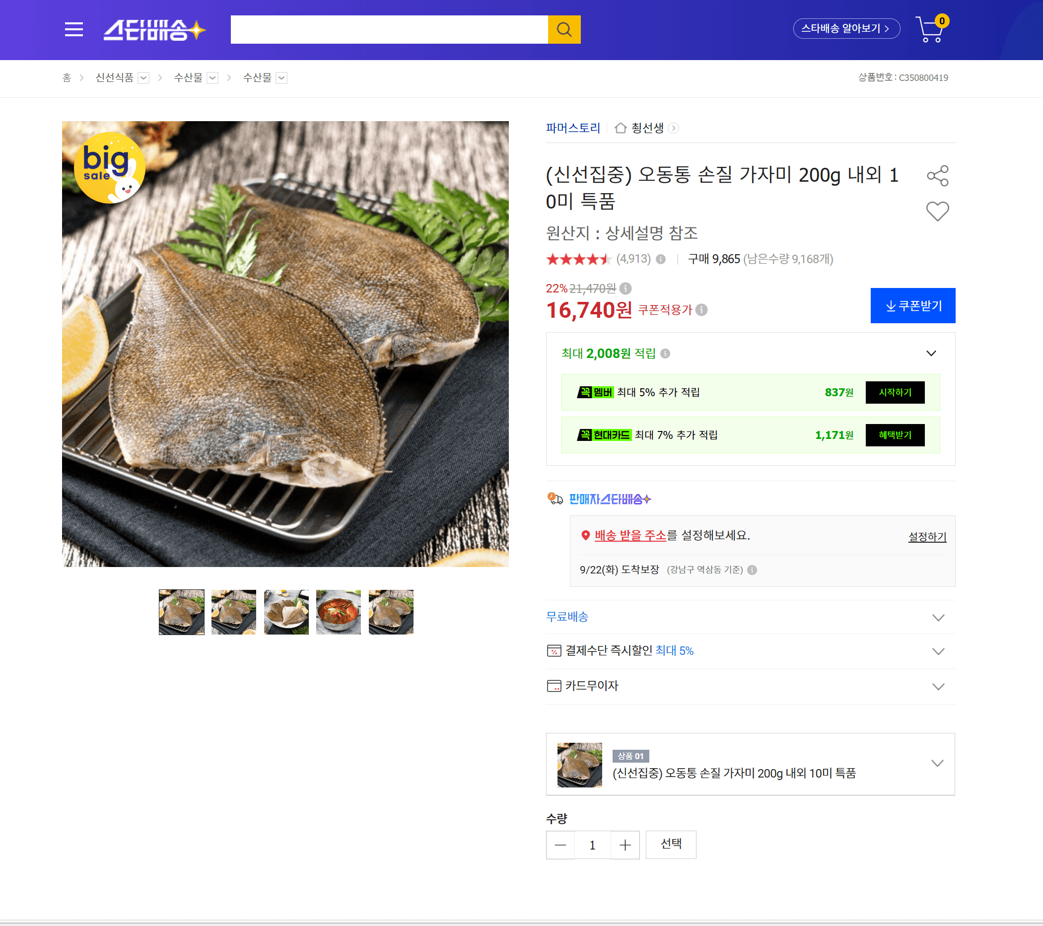This screenshot has height=926, width=1043.
Task: Click the 배송 받을 주소 link
Action: pos(630,535)
